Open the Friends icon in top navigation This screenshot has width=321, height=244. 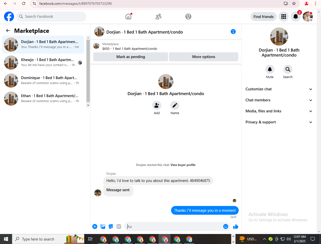click(x=158, y=17)
